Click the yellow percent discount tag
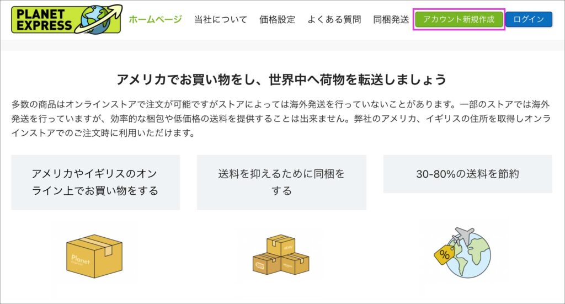 click(444, 255)
